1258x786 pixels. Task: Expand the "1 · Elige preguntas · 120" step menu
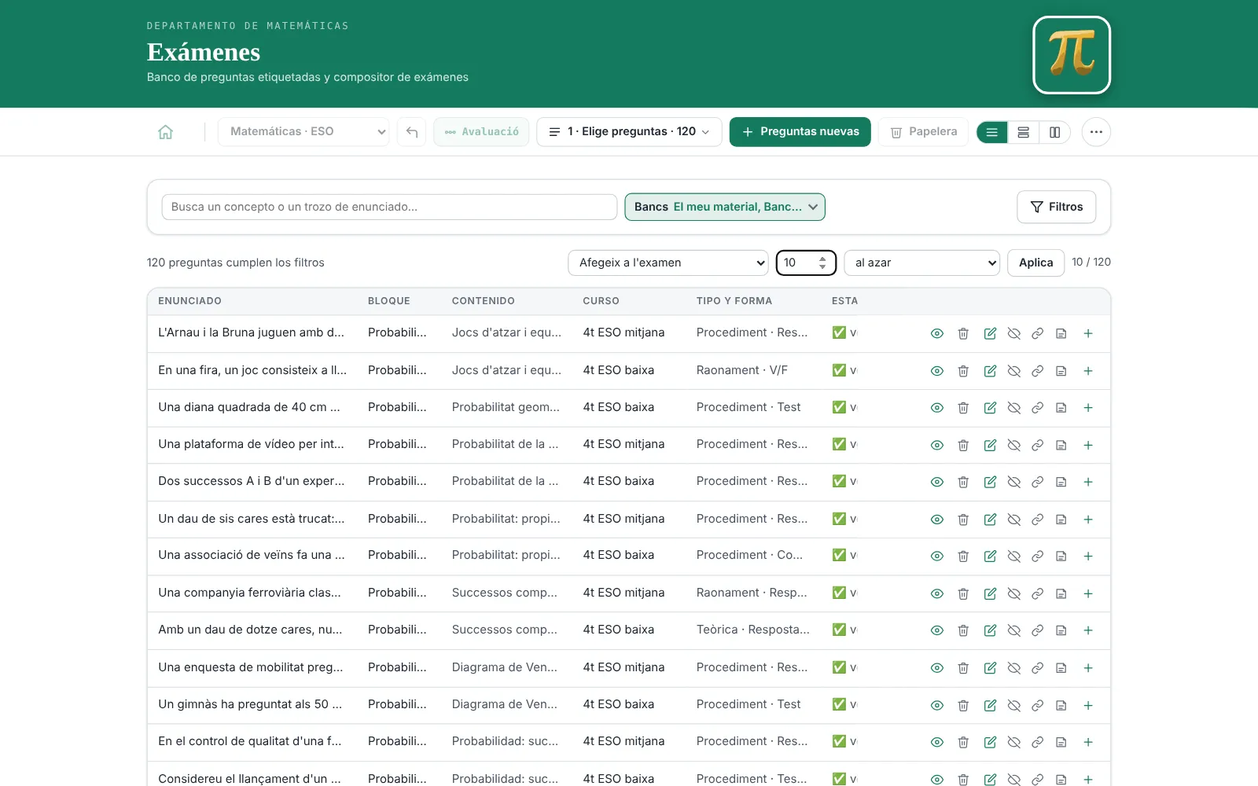pos(629,132)
